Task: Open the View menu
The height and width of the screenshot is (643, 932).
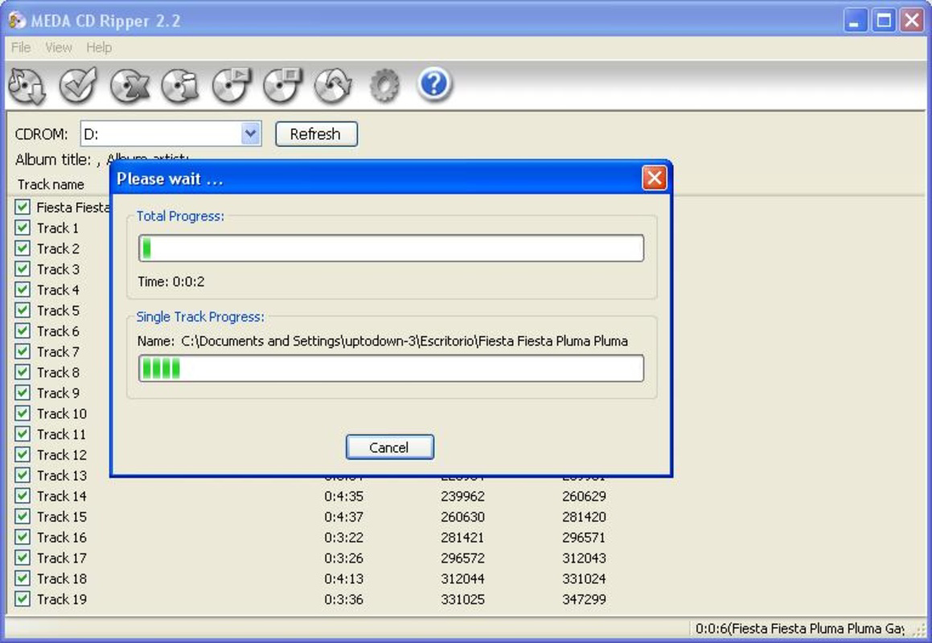Action: (58, 47)
